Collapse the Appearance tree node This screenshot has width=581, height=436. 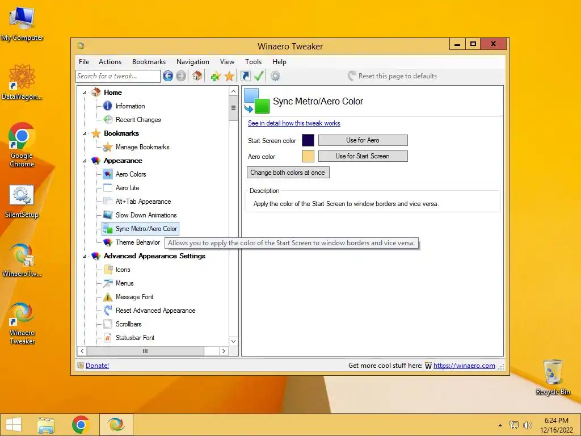85,161
